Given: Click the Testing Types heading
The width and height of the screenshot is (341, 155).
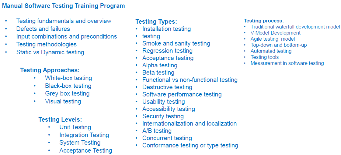Looking at the screenshot, I should point(156,22).
